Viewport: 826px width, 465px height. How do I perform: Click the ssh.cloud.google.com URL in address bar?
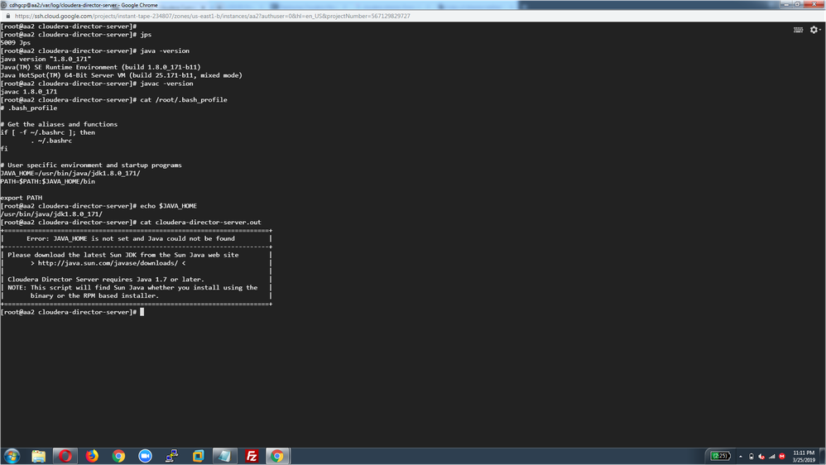pos(213,16)
